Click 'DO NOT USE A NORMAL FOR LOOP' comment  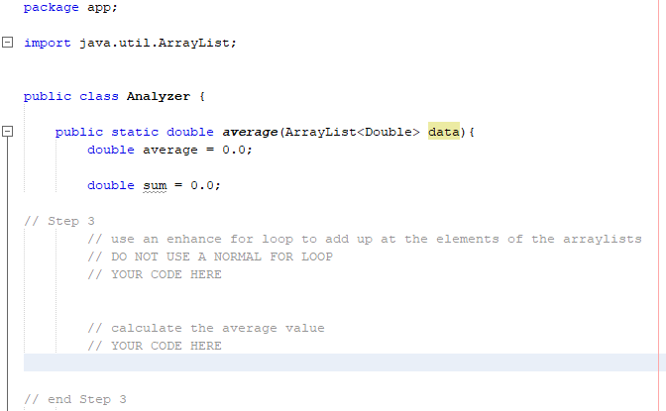point(210,257)
